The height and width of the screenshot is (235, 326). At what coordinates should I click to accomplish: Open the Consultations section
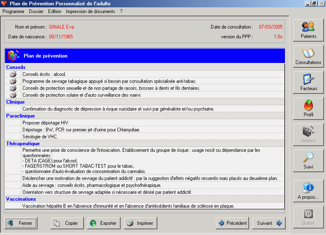308,57
